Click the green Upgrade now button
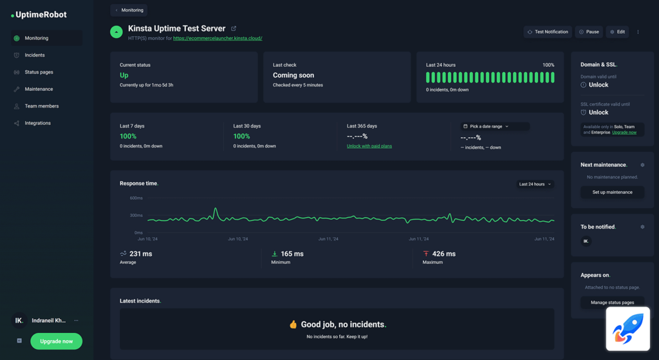 click(x=57, y=341)
